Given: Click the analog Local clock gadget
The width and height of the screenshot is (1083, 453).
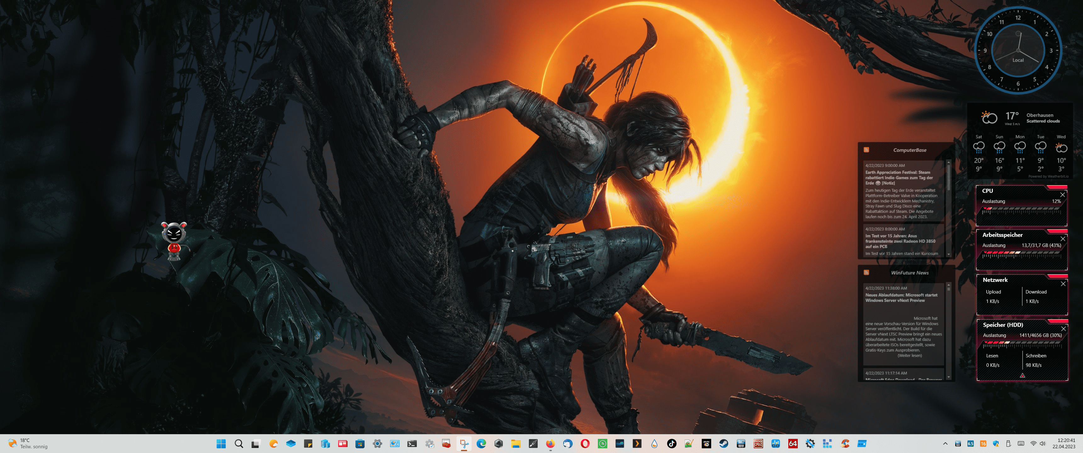Looking at the screenshot, I should point(1018,50).
